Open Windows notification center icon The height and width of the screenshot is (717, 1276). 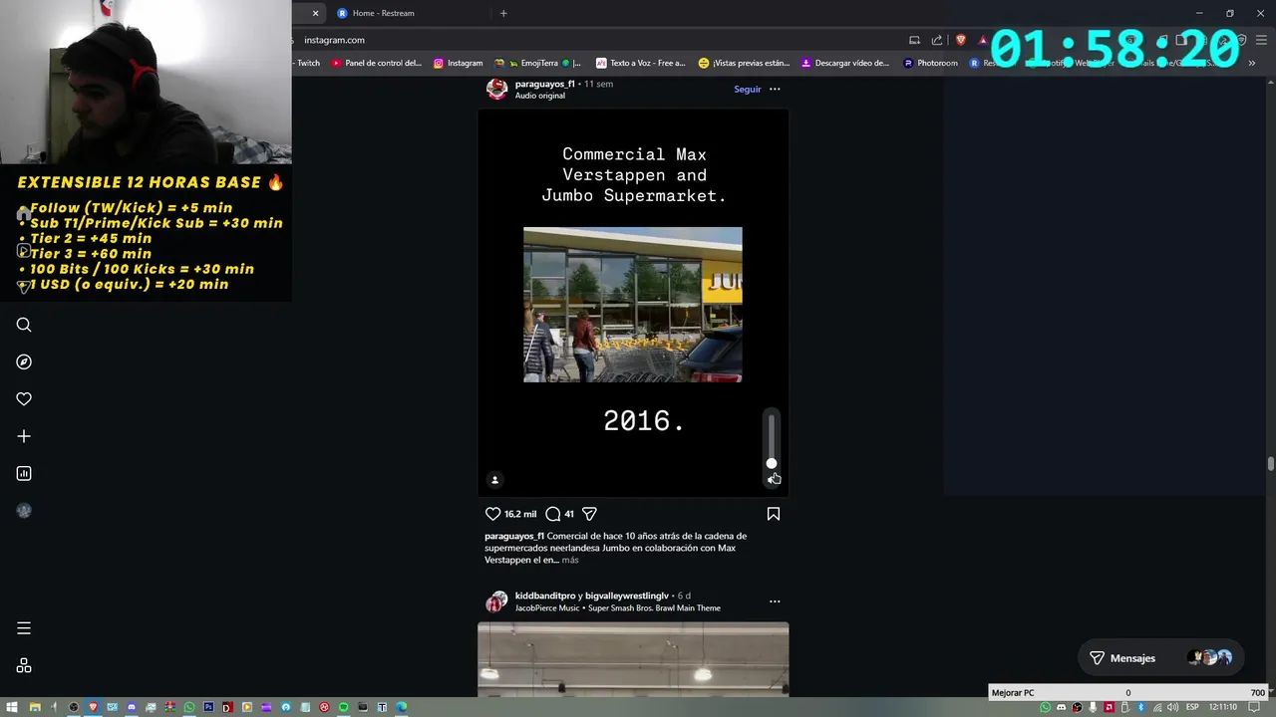pyautogui.click(x=1254, y=707)
